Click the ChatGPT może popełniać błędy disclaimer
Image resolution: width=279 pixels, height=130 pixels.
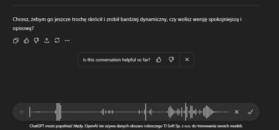[x=136, y=126]
